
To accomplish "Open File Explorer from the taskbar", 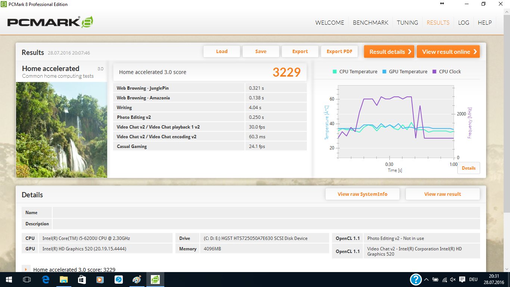I will (x=63, y=280).
